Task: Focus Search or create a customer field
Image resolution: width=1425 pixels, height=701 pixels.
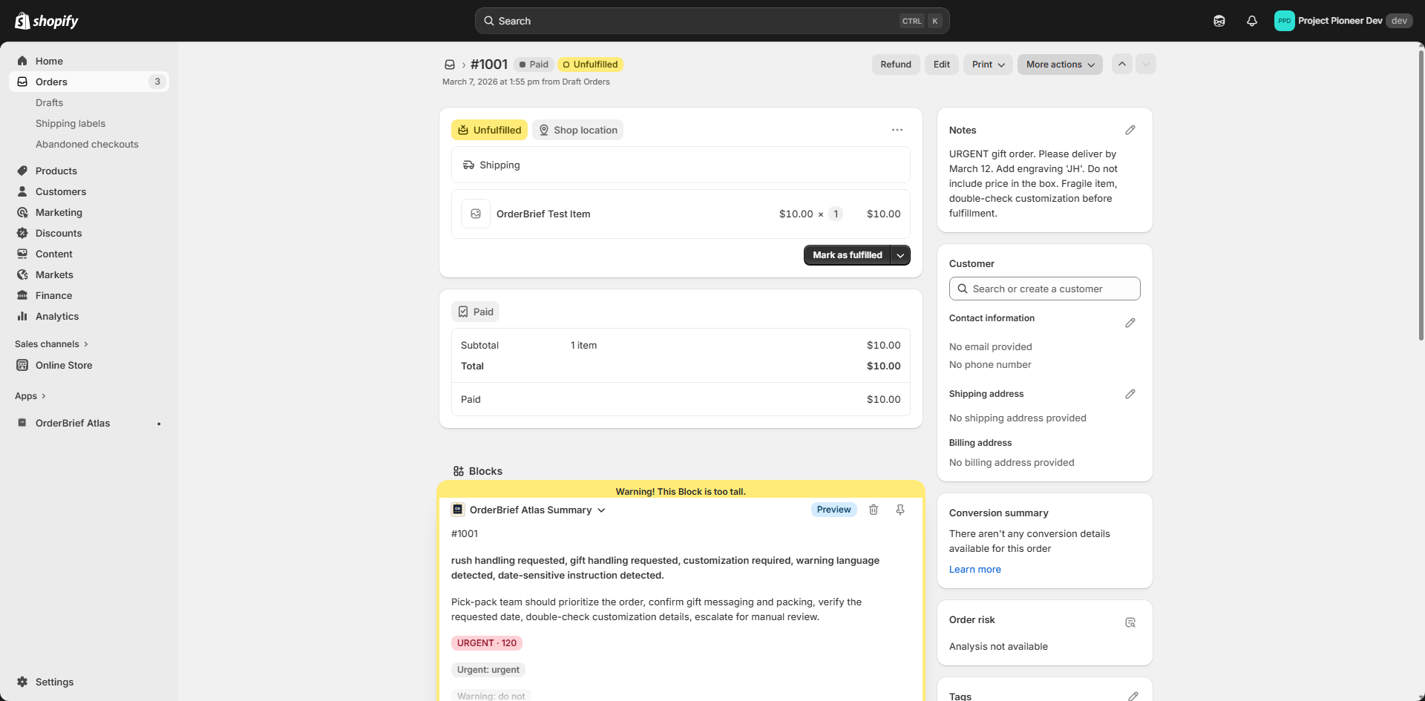Action: 1044,289
